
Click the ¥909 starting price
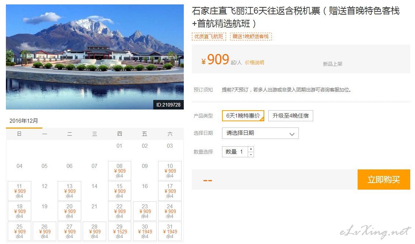click(x=215, y=60)
